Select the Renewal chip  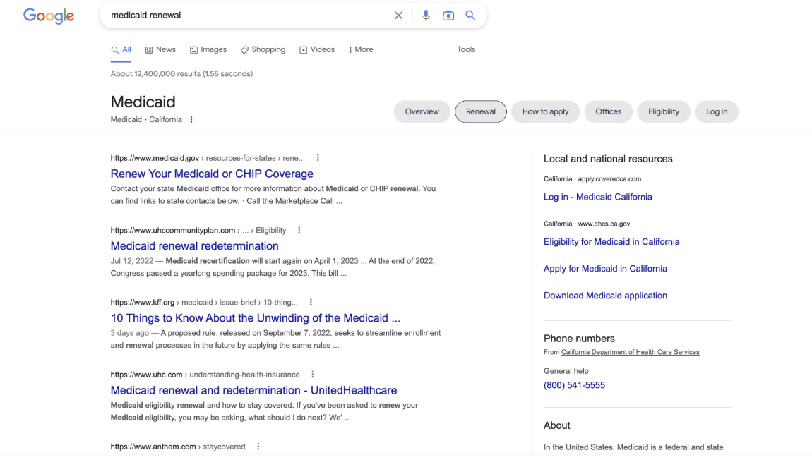point(480,111)
